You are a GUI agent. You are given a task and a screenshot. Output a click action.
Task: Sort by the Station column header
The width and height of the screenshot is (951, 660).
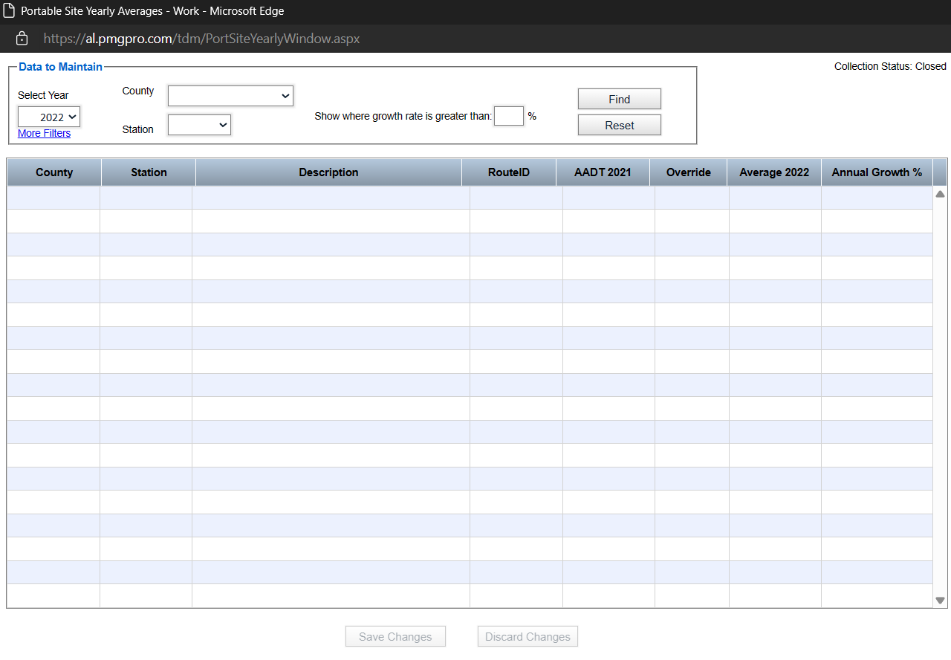click(x=149, y=172)
